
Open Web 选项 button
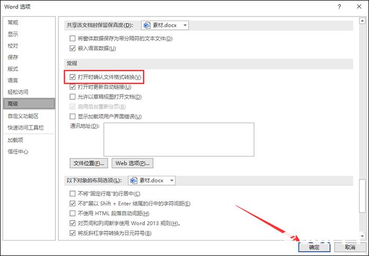pos(132,163)
